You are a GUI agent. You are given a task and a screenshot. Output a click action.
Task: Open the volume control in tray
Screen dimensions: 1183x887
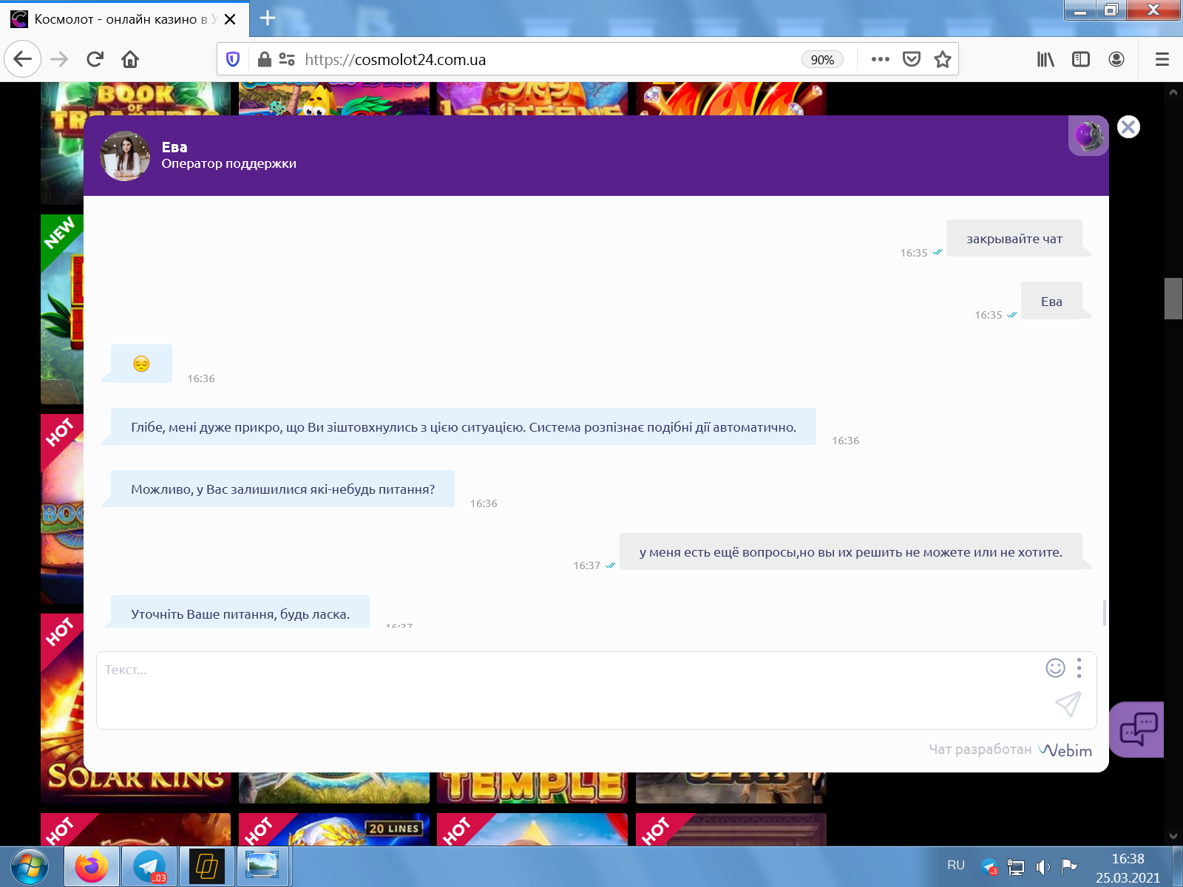point(1043,867)
